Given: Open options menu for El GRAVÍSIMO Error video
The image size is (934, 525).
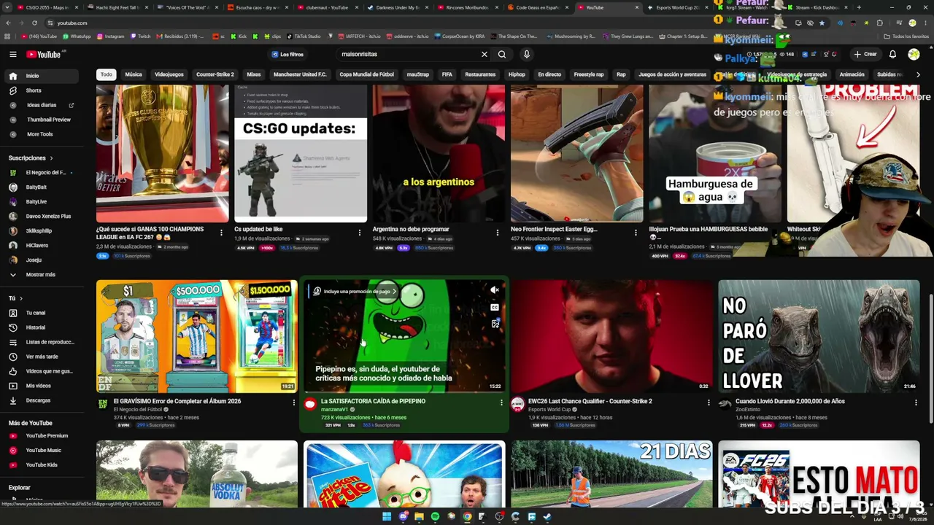Looking at the screenshot, I should (294, 402).
